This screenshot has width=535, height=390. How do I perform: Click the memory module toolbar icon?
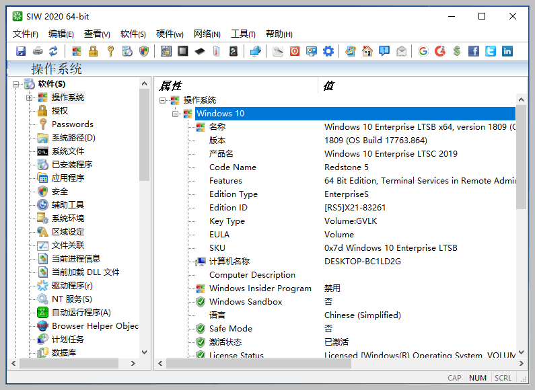pos(200,51)
